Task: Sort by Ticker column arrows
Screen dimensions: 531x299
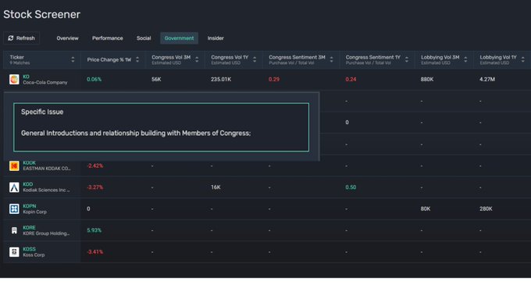Action: (x=73, y=59)
